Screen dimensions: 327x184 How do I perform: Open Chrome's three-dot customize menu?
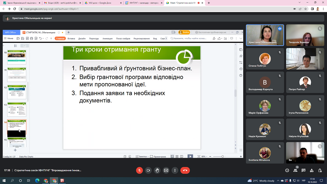[323, 9]
